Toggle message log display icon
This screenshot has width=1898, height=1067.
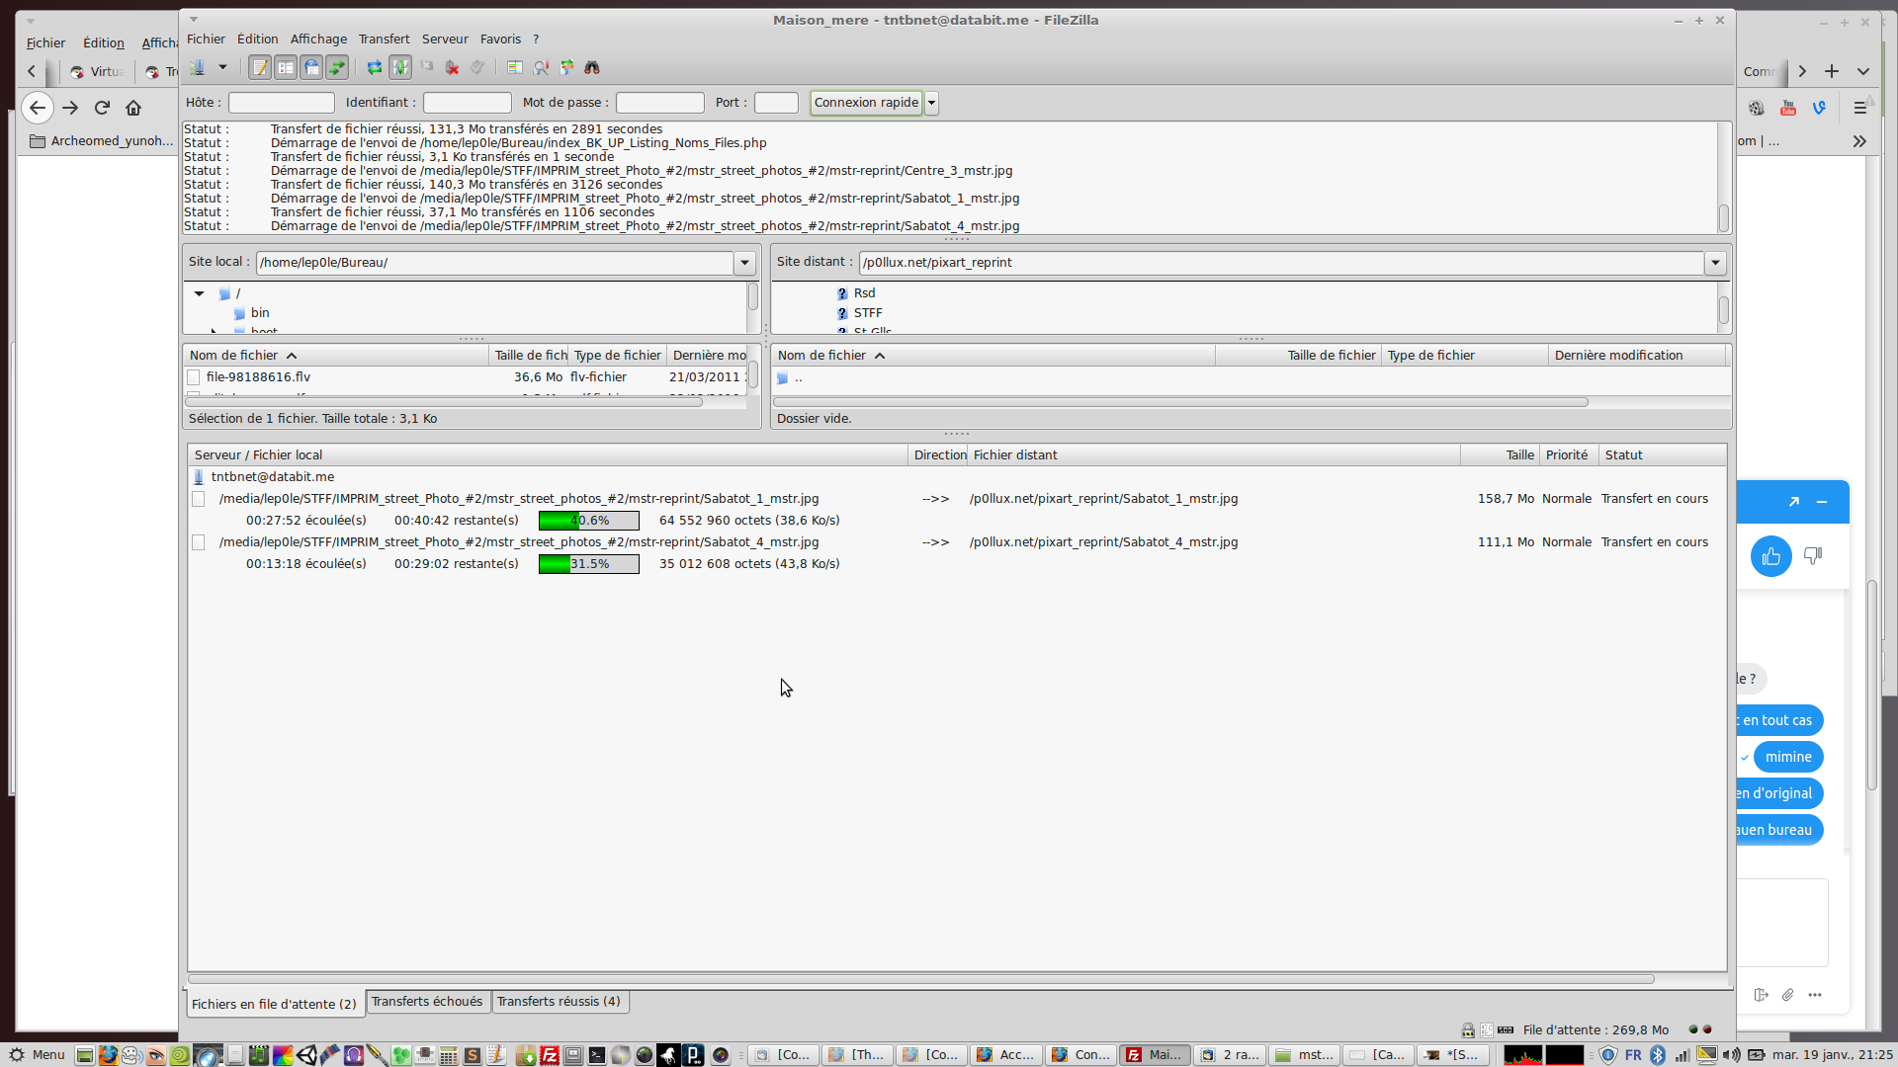(x=260, y=67)
